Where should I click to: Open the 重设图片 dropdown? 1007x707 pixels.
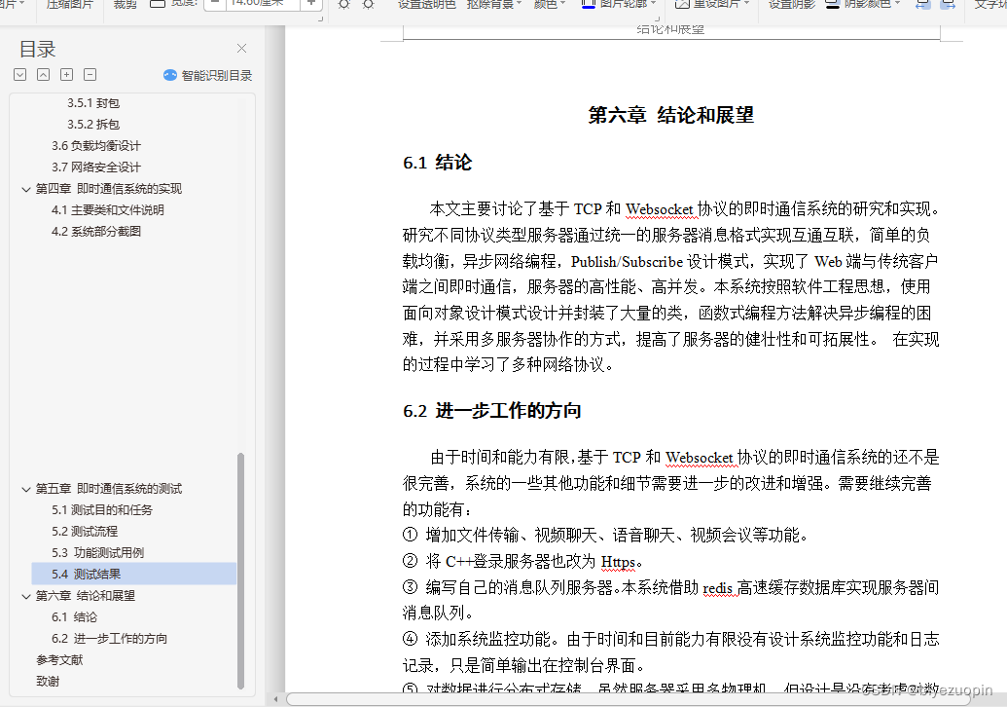[712, 5]
